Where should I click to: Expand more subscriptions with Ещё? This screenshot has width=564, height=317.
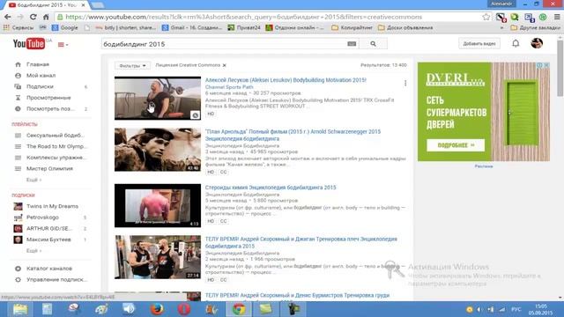[33, 250]
